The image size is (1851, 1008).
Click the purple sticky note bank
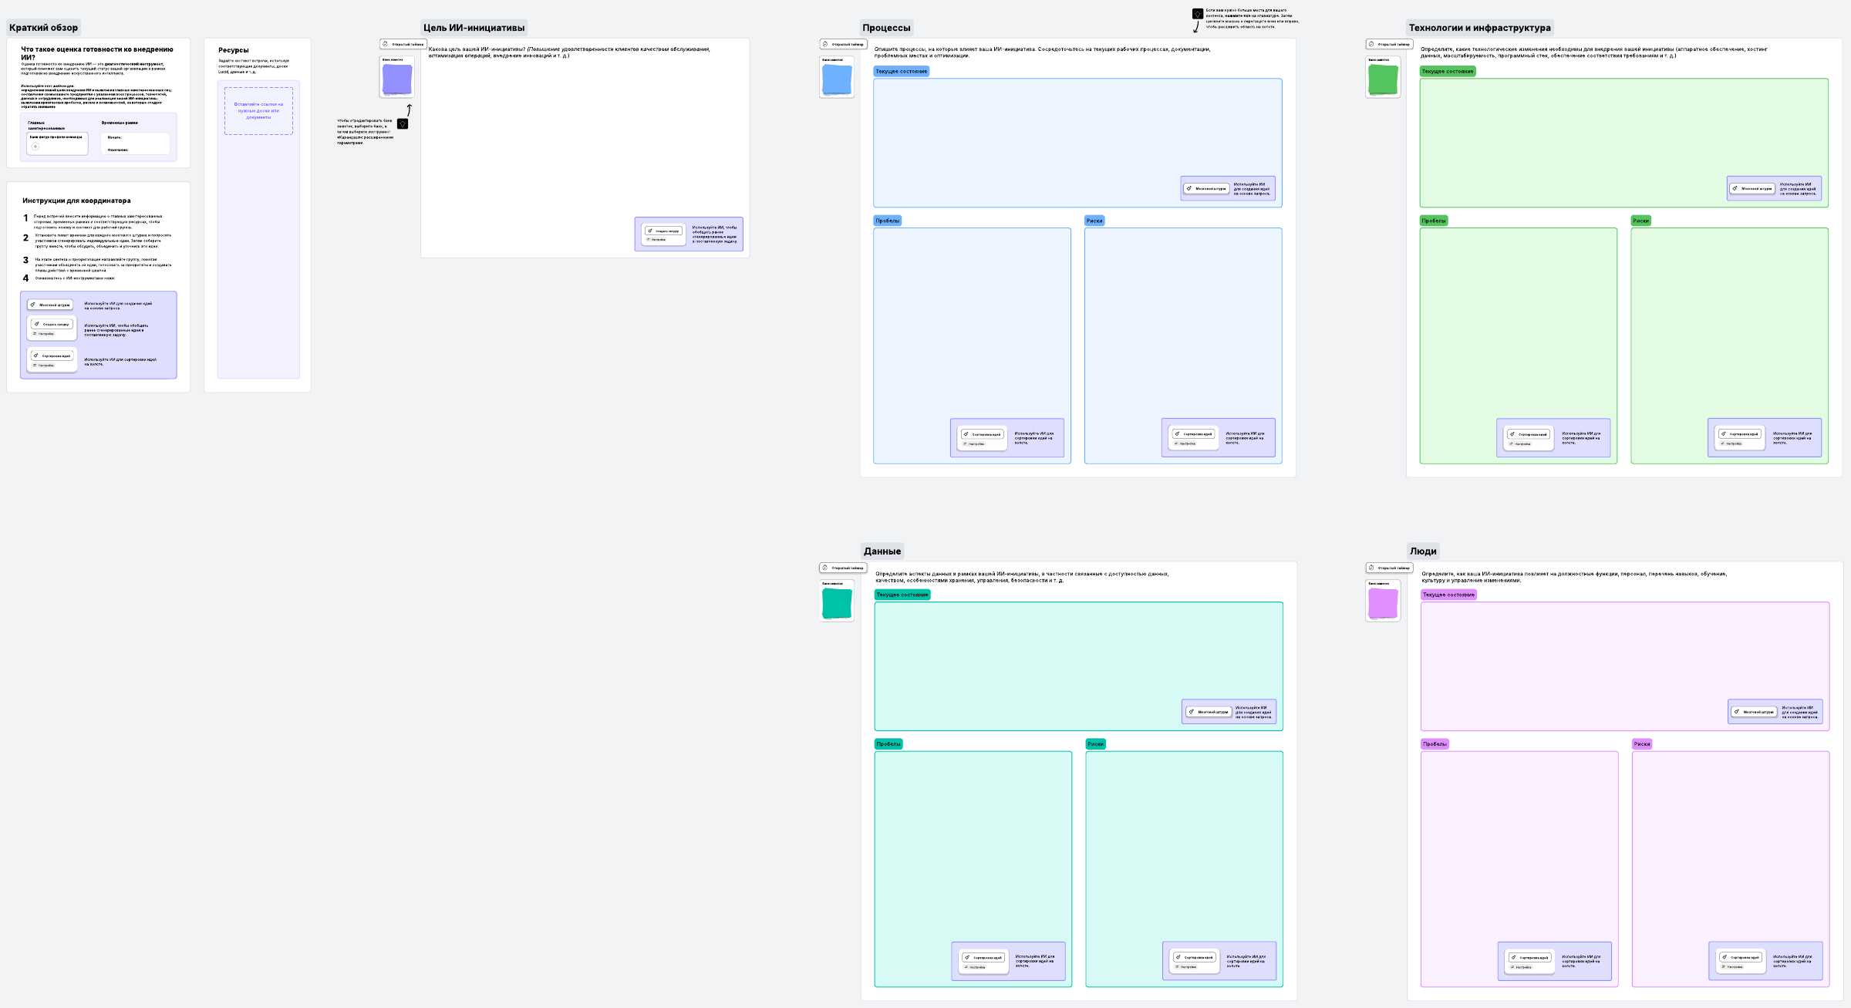coord(397,79)
